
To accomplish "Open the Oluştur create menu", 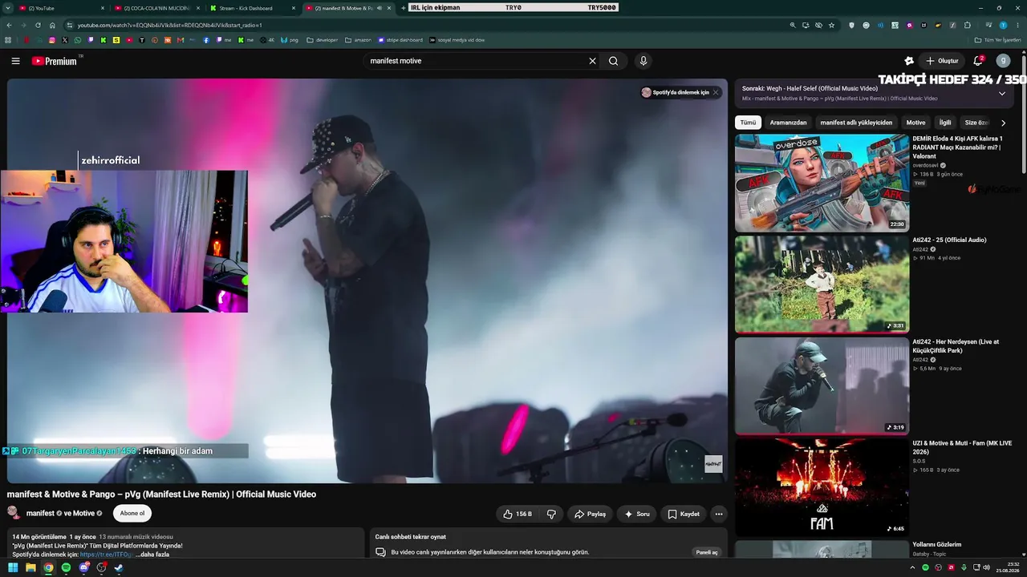I will tap(942, 61).
